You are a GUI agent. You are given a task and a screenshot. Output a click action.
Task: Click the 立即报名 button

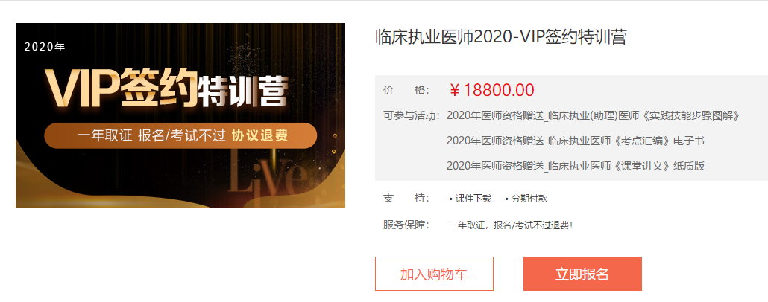tap(582, 274)
